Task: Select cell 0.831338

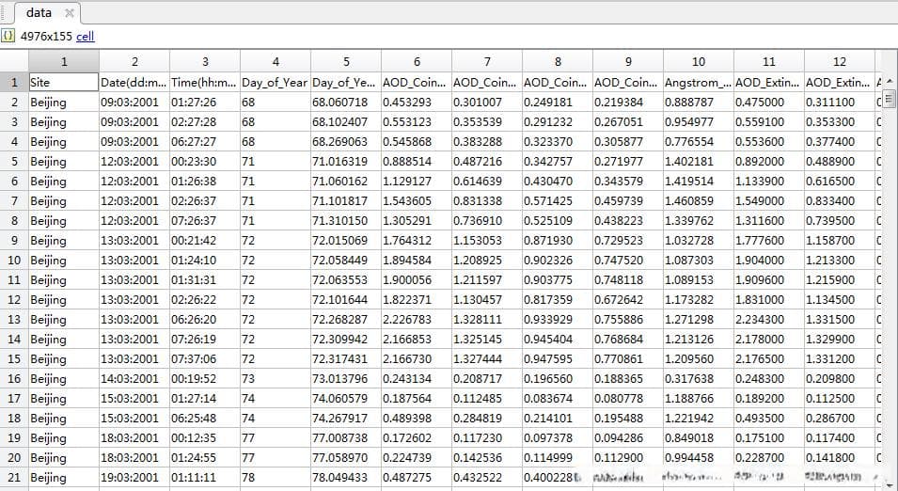Action: [x=487, y=200]
